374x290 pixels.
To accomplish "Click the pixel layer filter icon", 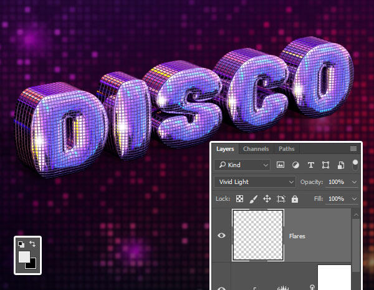I will tap(280, 165).
